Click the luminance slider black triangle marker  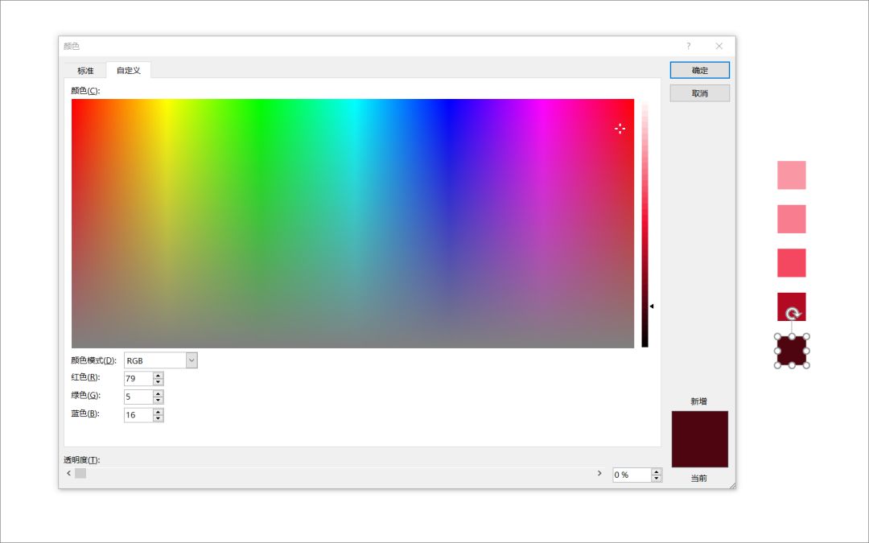(652, 306)
